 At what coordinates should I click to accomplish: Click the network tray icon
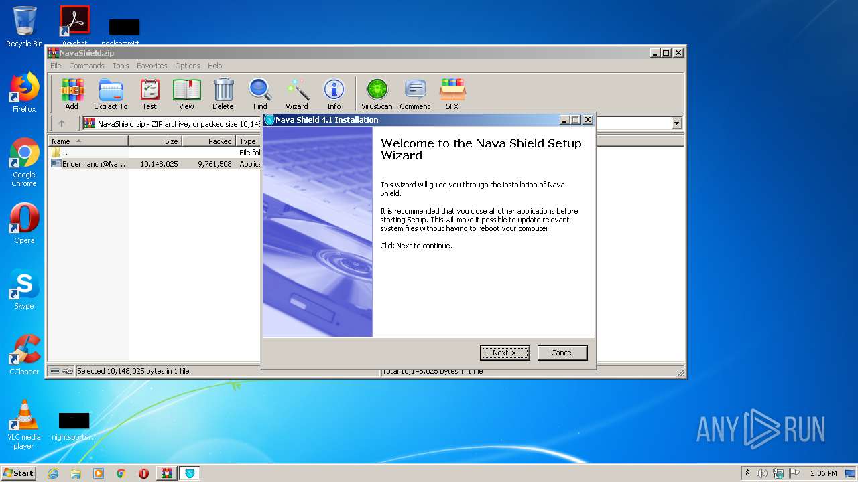pos(778,473)
